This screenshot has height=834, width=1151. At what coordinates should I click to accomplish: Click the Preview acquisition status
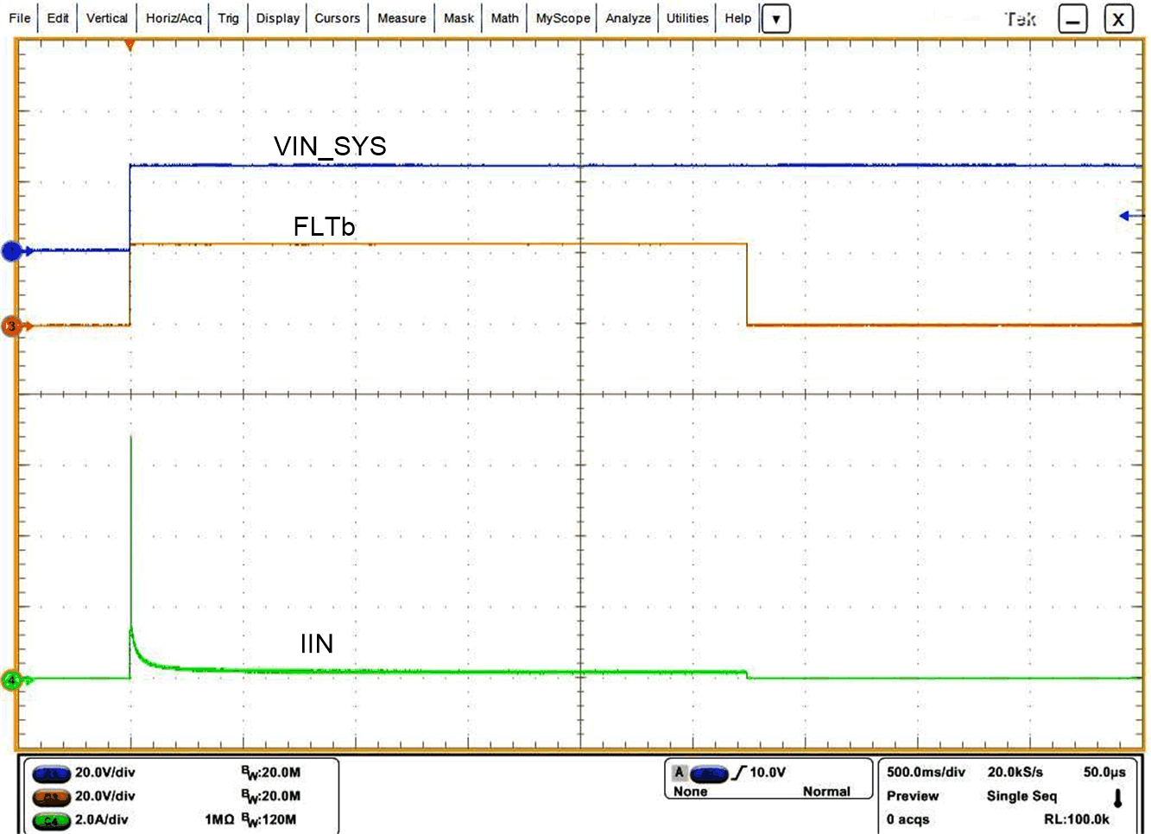pos(913,796)
